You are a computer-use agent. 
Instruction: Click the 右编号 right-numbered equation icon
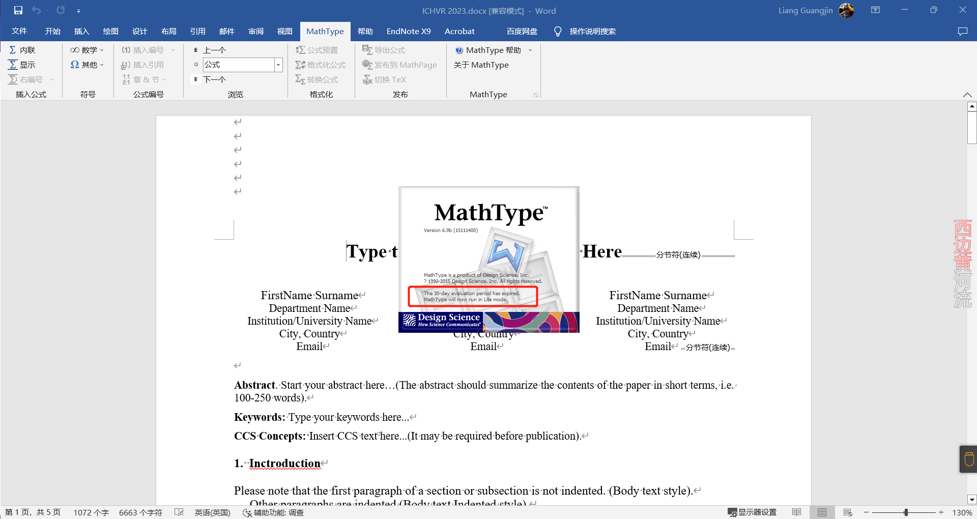point(13,79)
